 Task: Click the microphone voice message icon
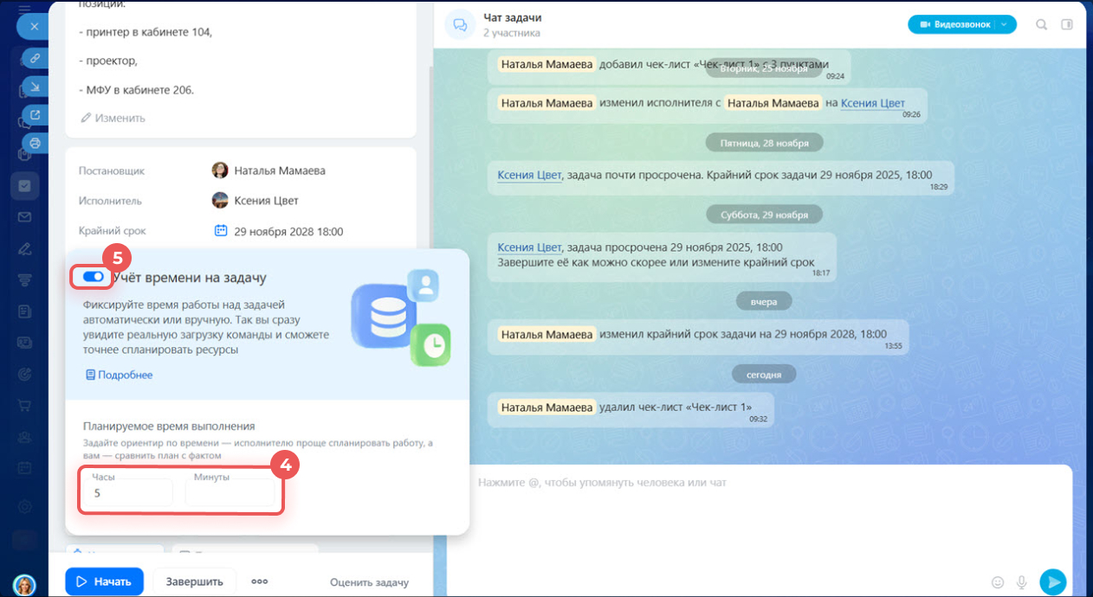pos(1022,582)
